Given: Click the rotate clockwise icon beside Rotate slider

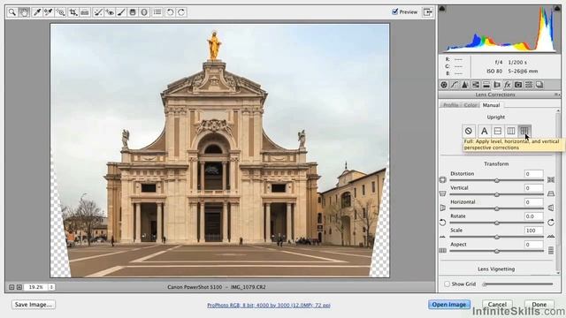Looking at the screenshot, I should point(551,222).
